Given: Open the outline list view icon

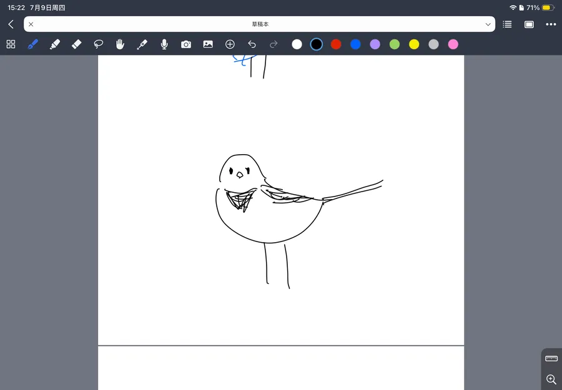Looking at the screenshot, I should 507,24.
